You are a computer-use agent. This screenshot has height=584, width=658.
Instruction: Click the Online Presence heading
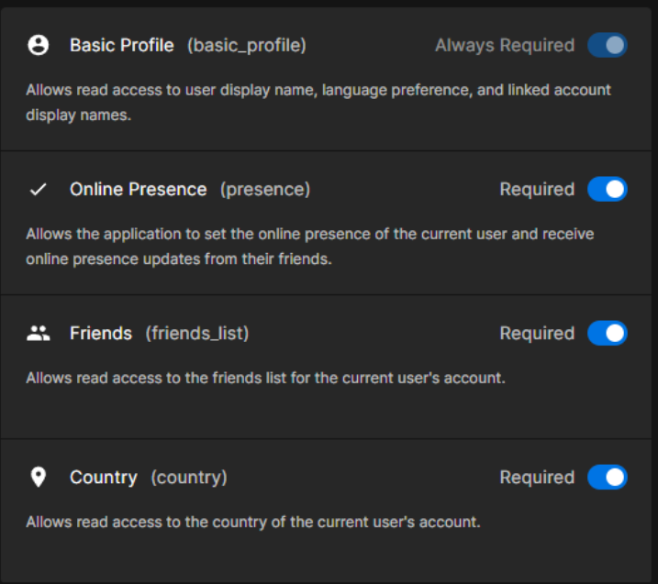point(138,190)
